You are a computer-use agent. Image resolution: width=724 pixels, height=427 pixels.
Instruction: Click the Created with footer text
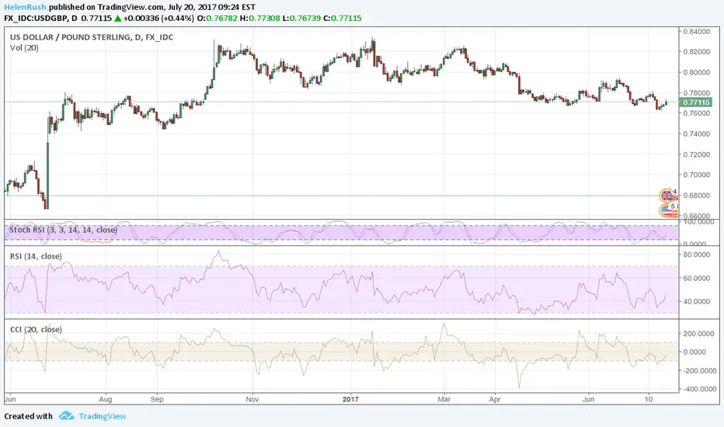pyautogui.click(x=28, y=416)
